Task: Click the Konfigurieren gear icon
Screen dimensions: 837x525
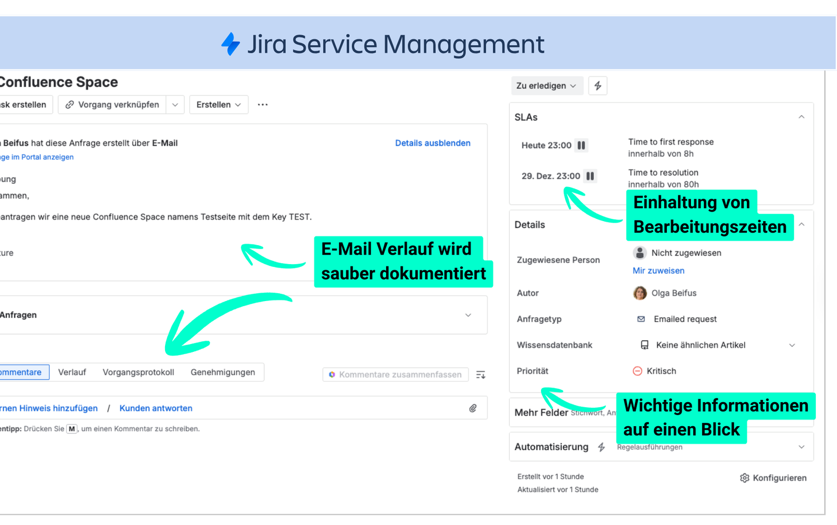Action: click(x=744, y=478)
